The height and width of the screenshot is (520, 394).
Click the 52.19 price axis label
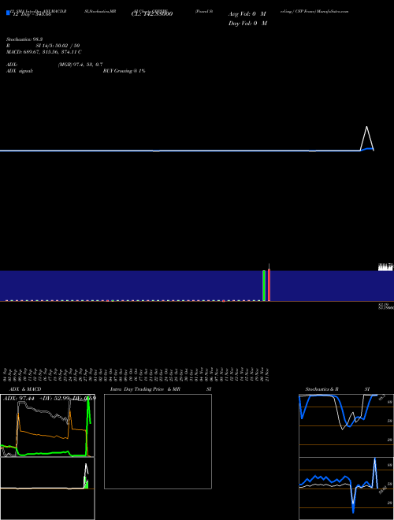click(383, 304)
